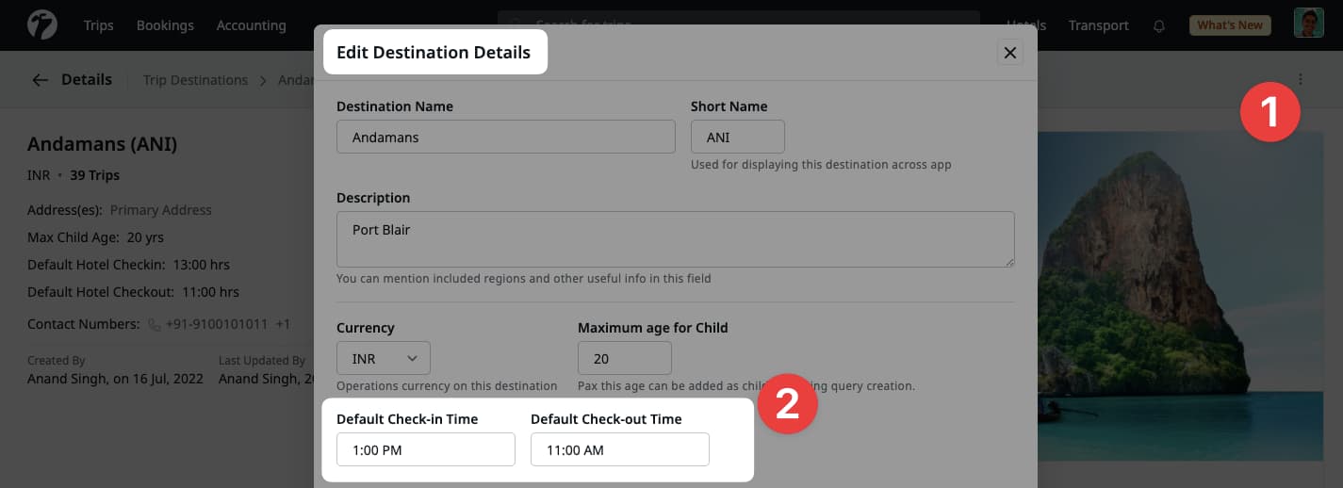Image resolution: width=1343 pixels, height=488 pixels.
Task: Click the phone icon beside contact number
Action: pyautogui.click(x=155, y=324)
